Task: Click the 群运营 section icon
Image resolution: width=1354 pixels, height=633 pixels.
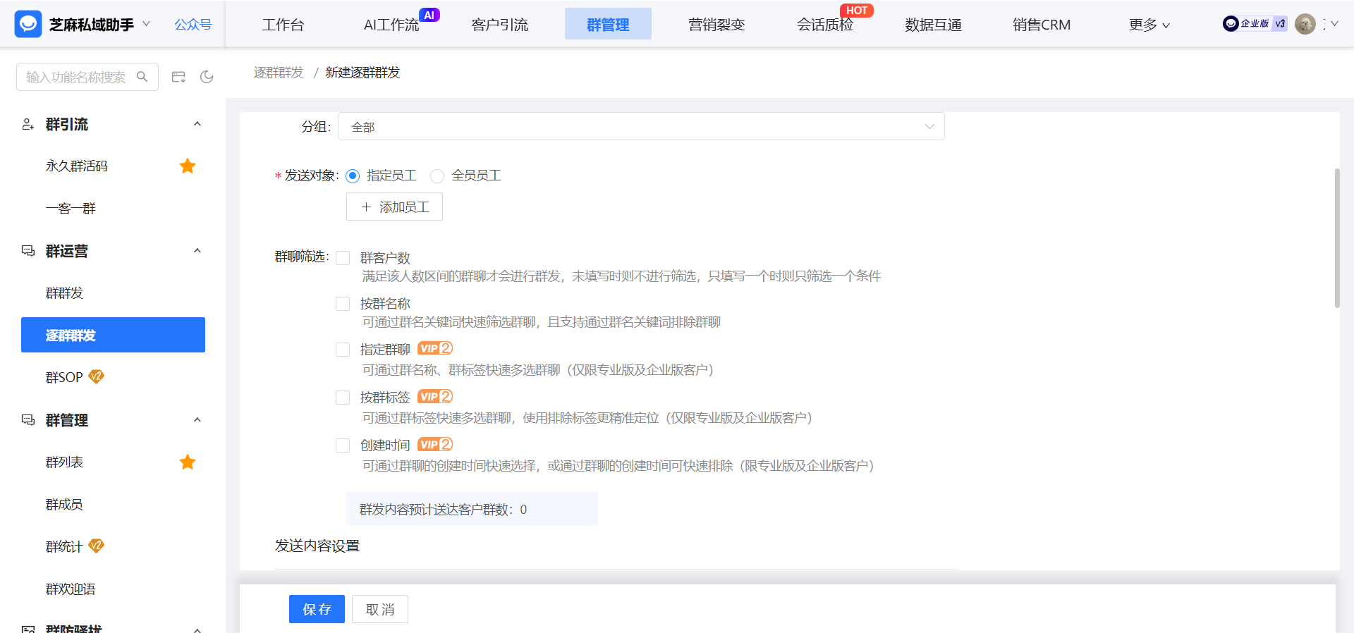Action: click(x=28, y=251)
